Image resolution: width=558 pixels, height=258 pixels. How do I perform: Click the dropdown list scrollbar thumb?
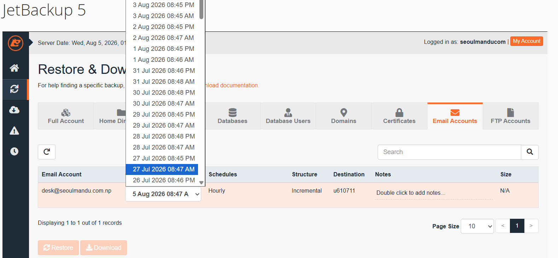point(201,9)
